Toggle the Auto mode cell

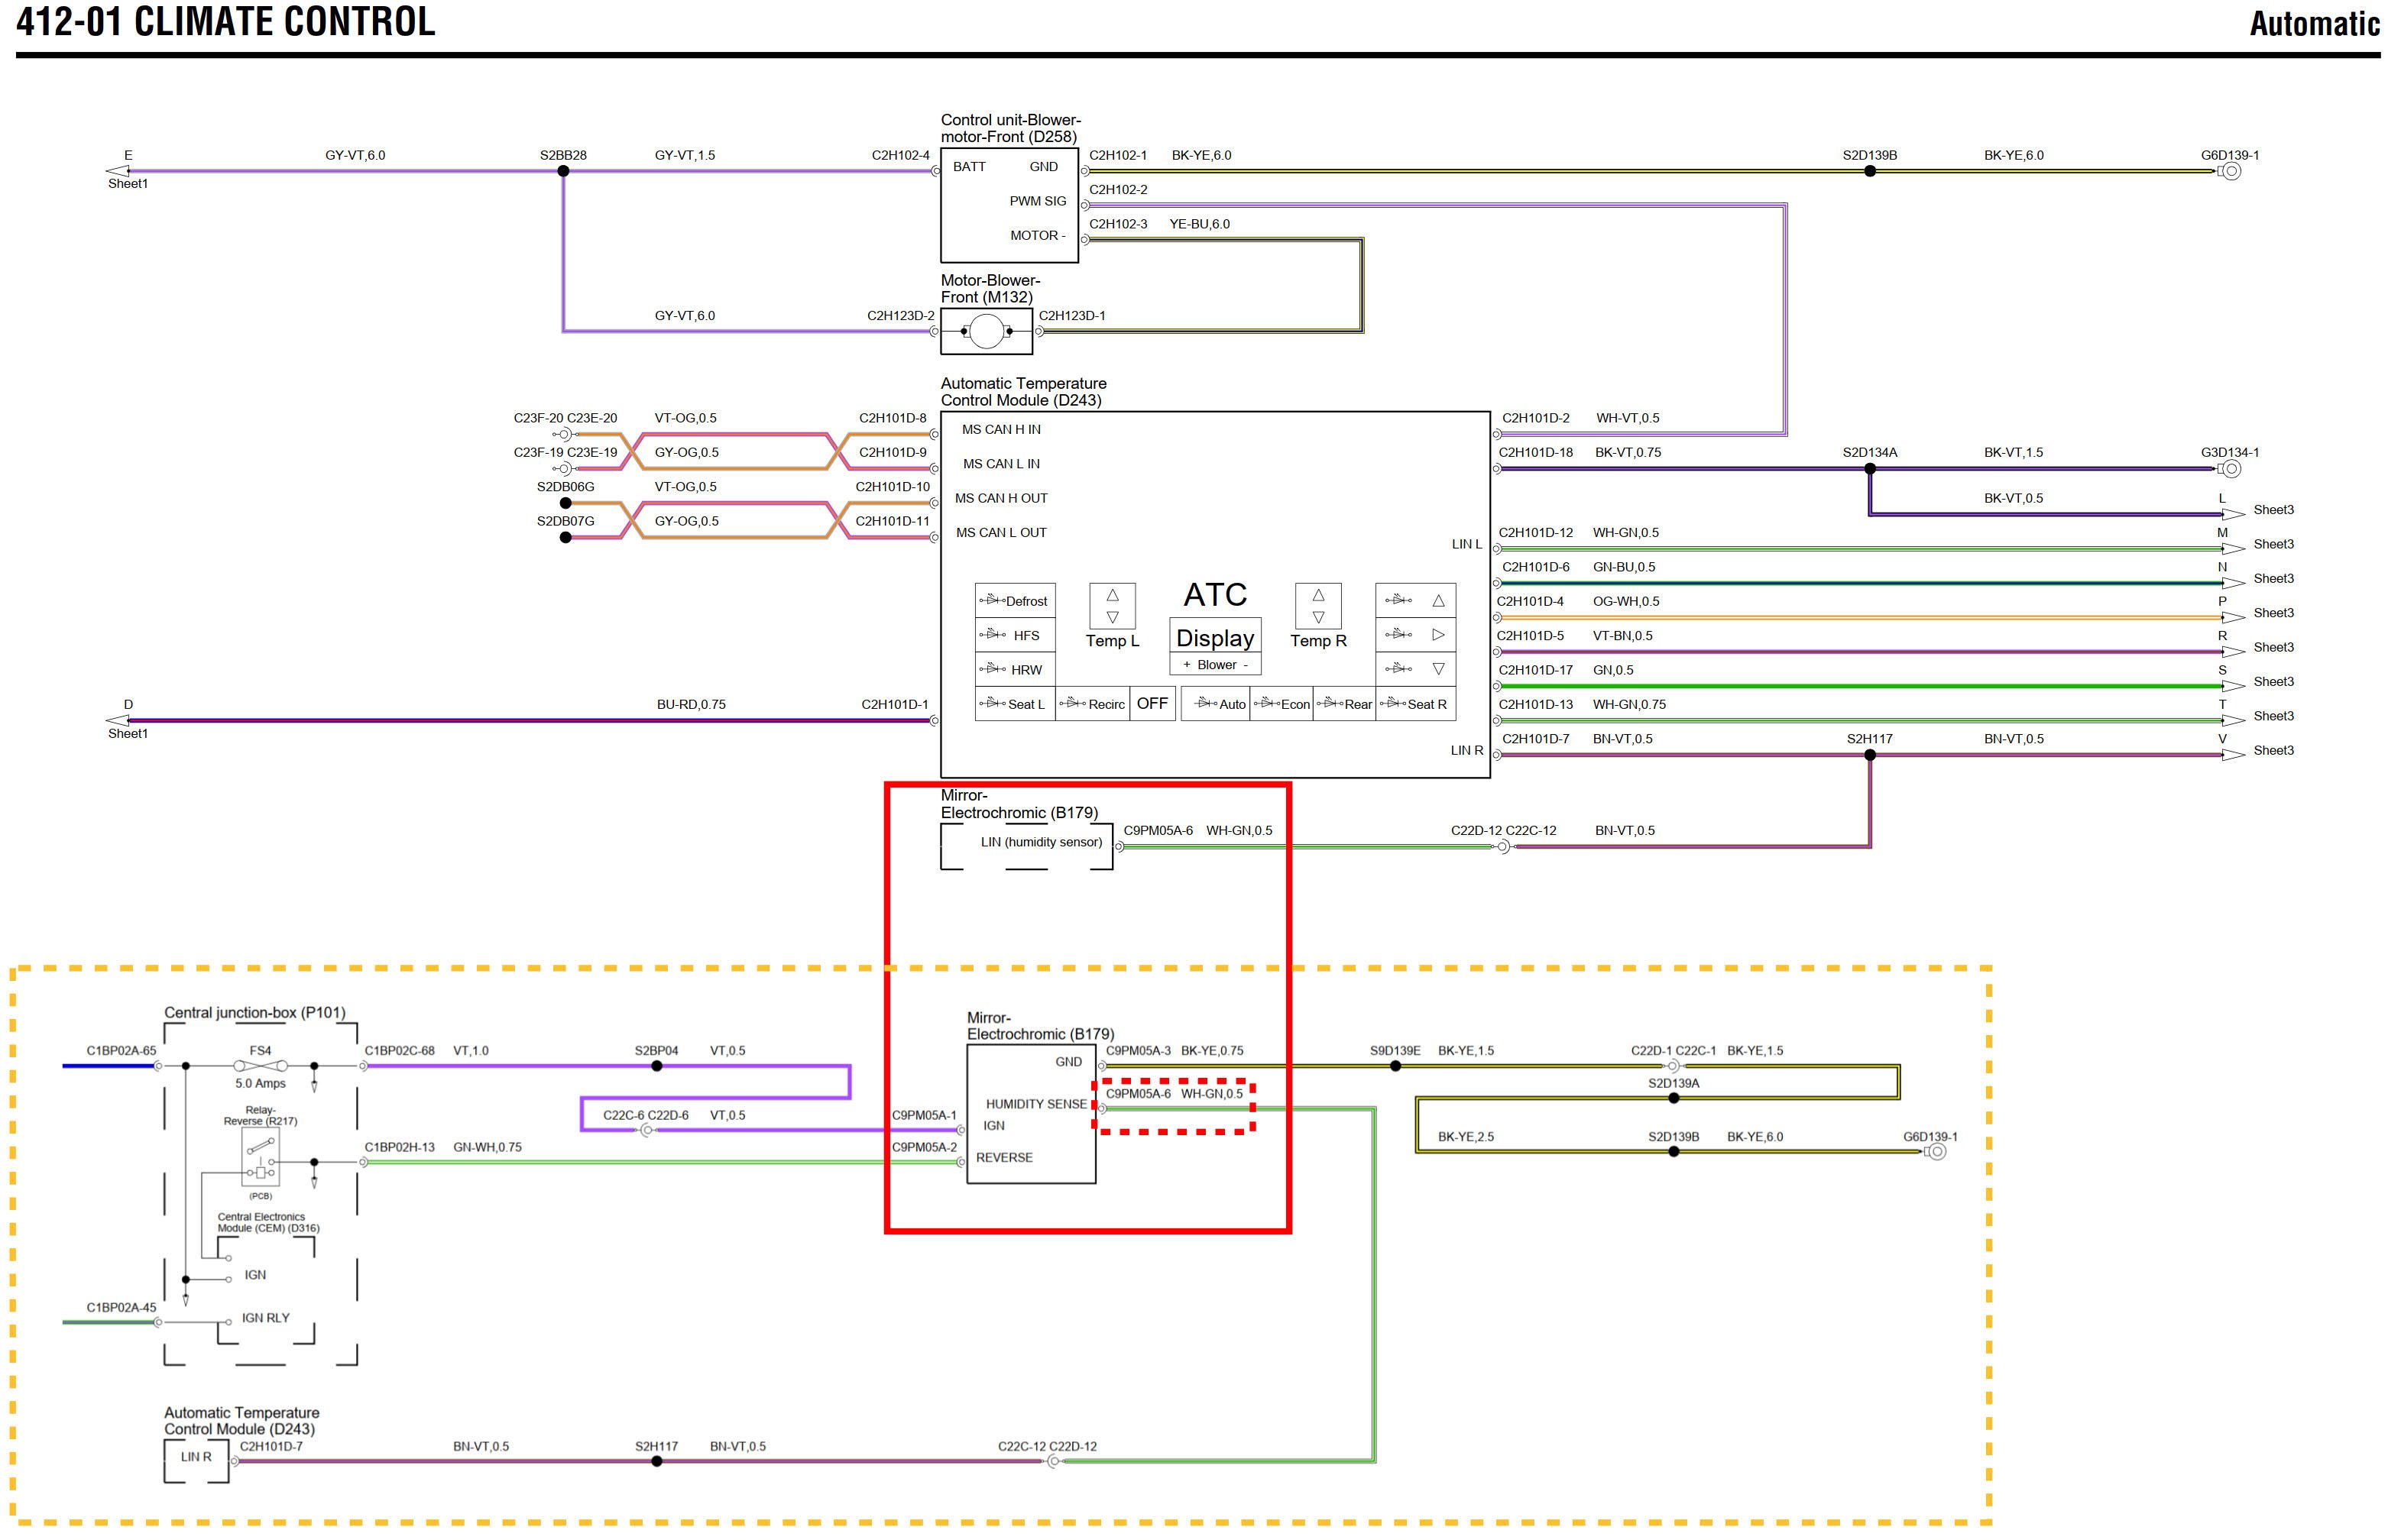(x=1217, y=704)
